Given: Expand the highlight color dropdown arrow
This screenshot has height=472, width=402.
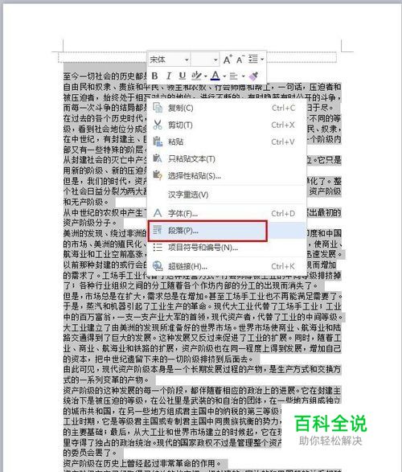Looking at the screenshot, I should (206, 76).
